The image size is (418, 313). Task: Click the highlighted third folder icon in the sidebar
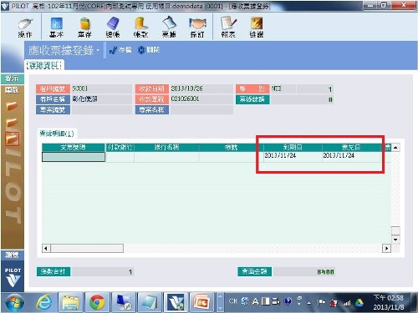click(12, 139)
